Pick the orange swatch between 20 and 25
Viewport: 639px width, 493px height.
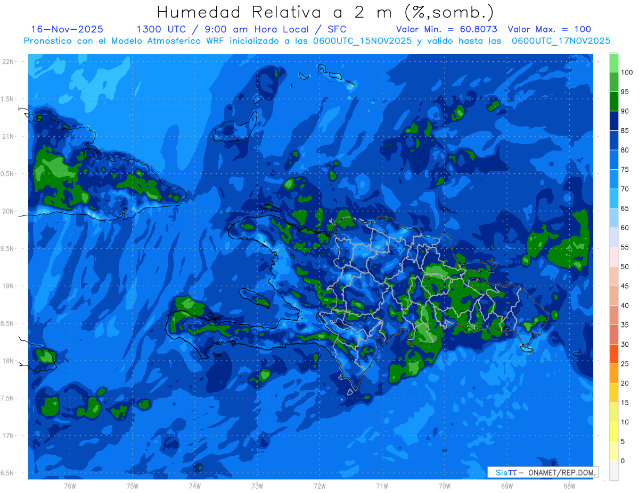614,373
